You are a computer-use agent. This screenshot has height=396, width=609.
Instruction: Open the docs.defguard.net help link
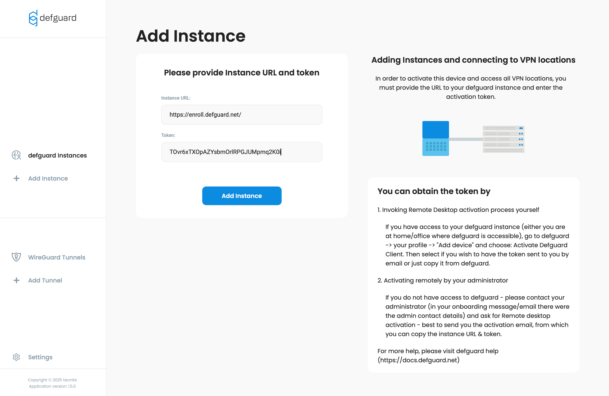[418, 360]
